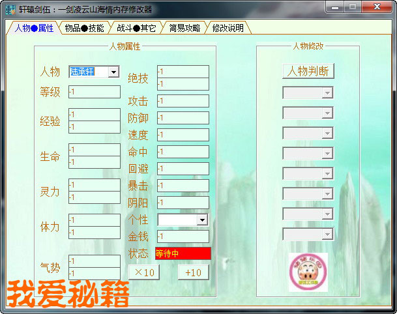Open the 修改说明 tab
Image resolution: width=397 pixels, height=314 pixels.
click(228, 28)
